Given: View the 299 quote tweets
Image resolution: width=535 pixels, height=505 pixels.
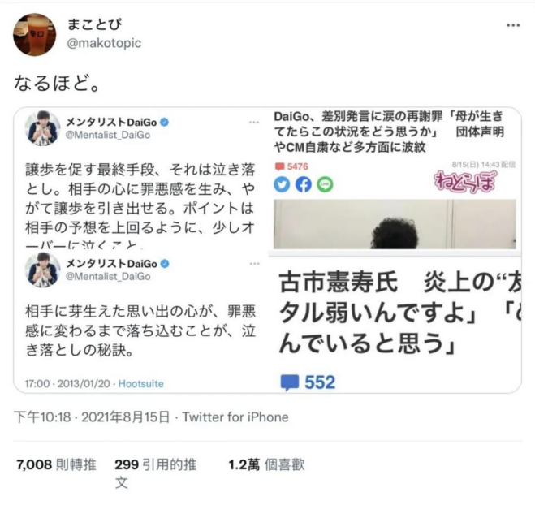Looking at the screenshot, I should tap(155, 473).
